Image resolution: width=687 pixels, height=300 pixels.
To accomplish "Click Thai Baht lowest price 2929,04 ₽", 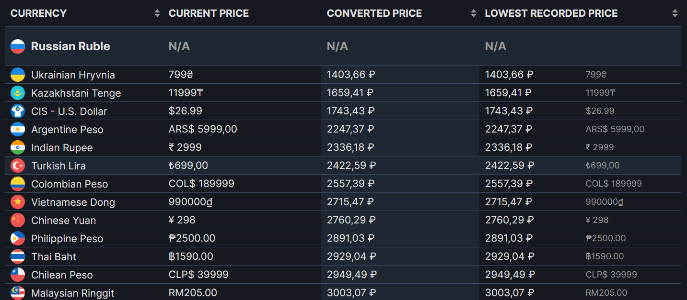I will pyautogui.click(x=509, y=256).
